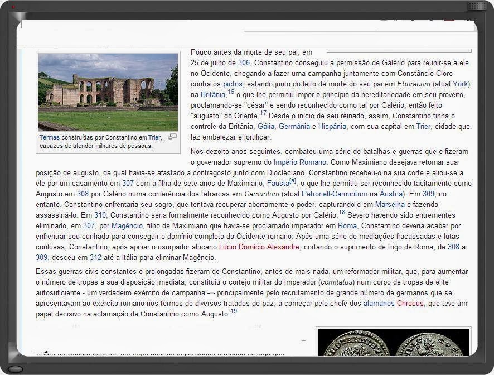Open the alamanos link
This screenshot has height=375, width=494.
379,304
